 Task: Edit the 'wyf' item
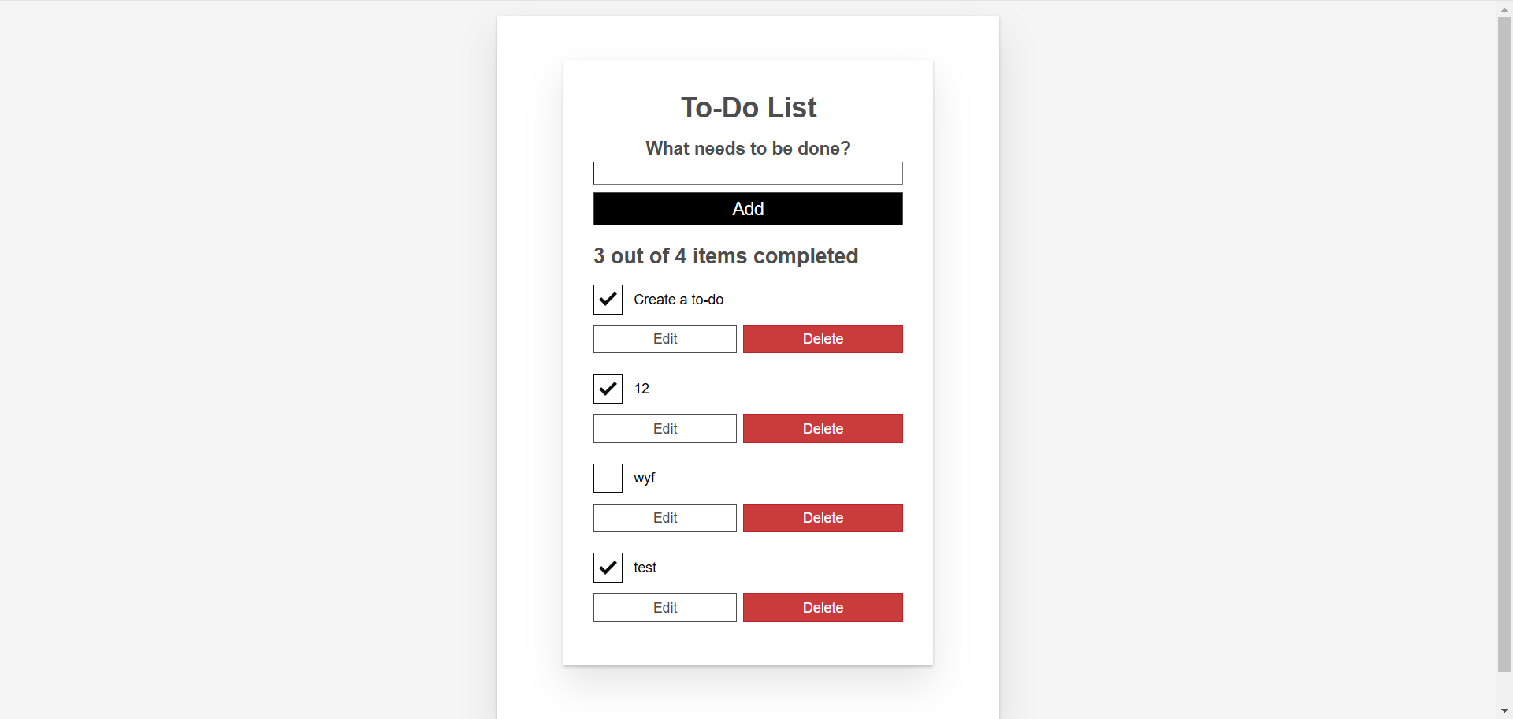pos(665,518)
